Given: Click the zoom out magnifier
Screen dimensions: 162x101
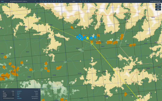Looking at the screenshot, I should pyautogui.click(x=83, y=2).
